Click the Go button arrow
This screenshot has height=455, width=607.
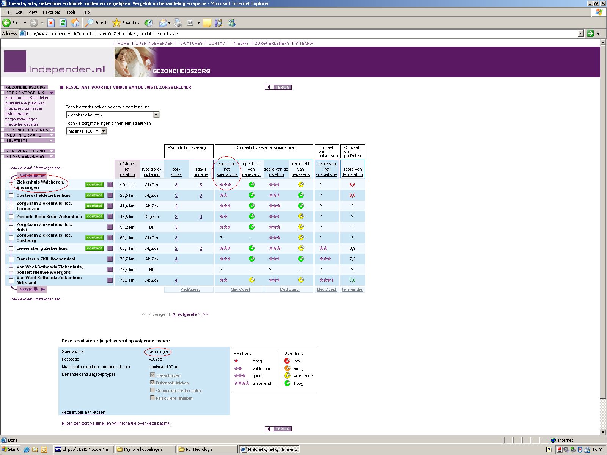590,33
